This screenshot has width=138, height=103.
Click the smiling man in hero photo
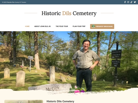[86, 65]
